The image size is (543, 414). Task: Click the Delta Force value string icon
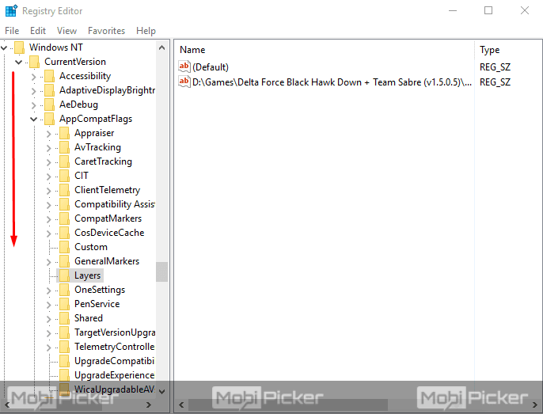pyautogui.click(x=184, y=82)
